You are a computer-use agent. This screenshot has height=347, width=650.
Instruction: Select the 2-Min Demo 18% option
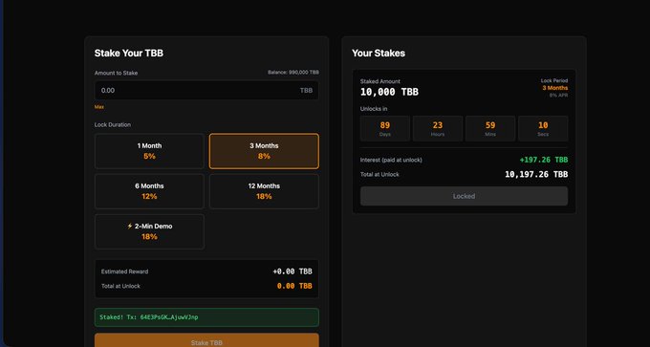(149, 231)
